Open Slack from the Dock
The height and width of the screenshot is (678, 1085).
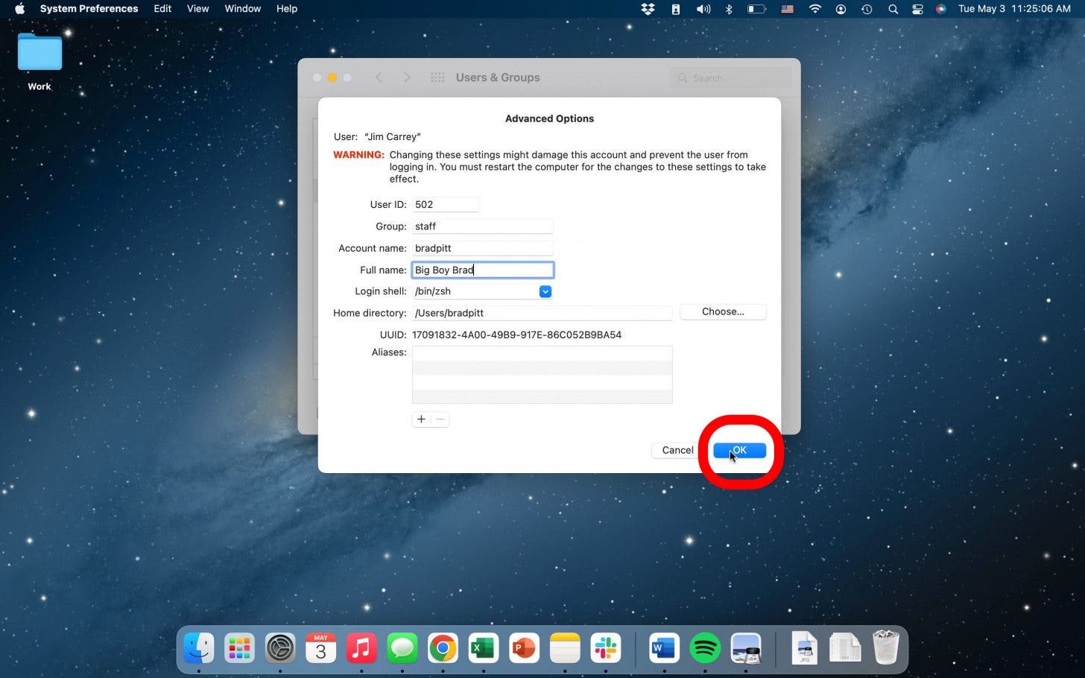click(605, 648)
